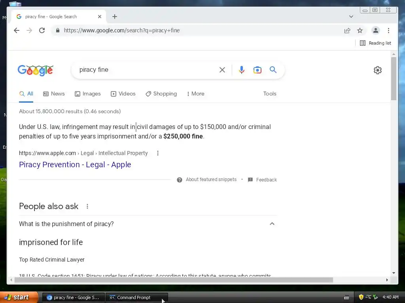Open Google quick settings gear
This screenshot has width=405, height=303.
[378, 70]
